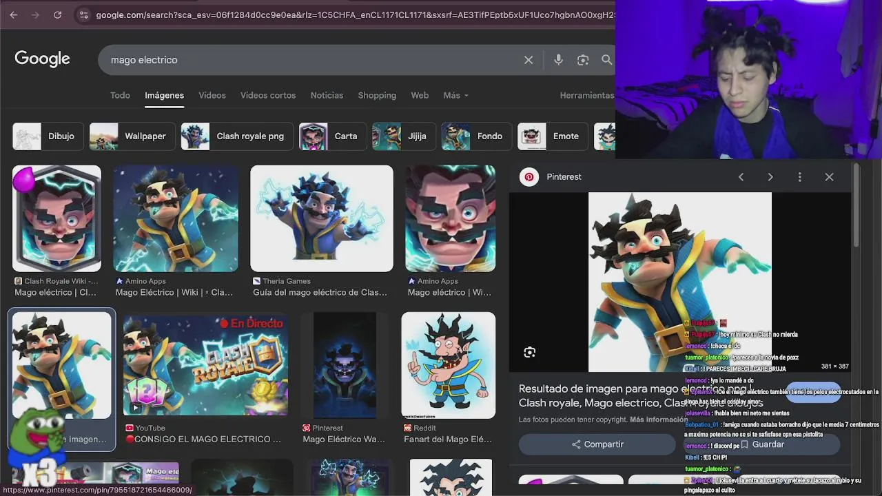Open large preview image in side panel

click(x=680, y=282)
